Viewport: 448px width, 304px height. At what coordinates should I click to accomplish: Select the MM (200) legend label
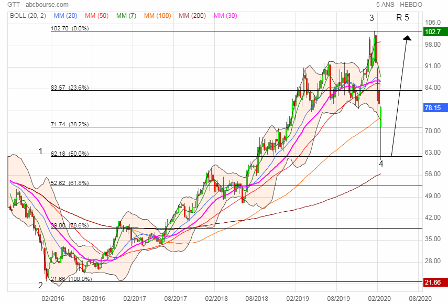pos(192,16)
